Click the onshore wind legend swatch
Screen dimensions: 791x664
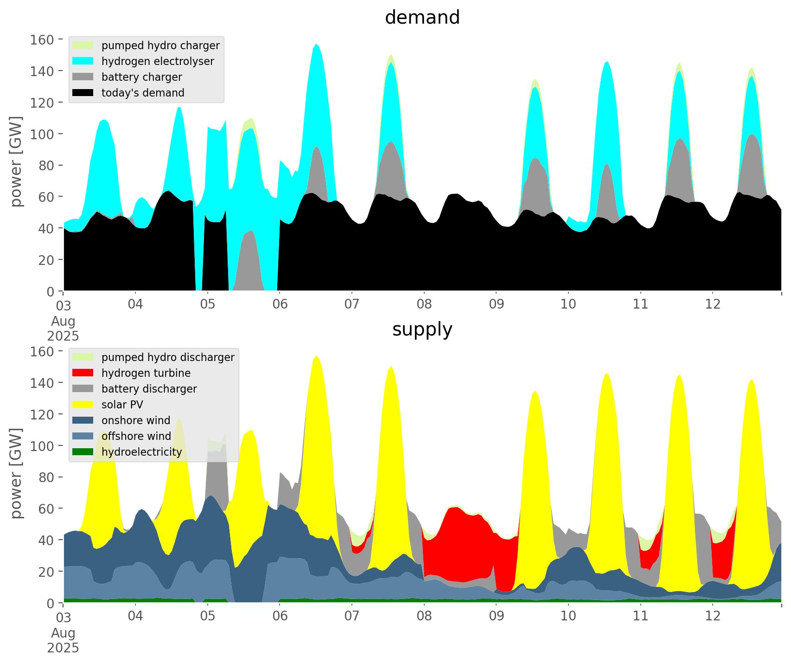83,420
